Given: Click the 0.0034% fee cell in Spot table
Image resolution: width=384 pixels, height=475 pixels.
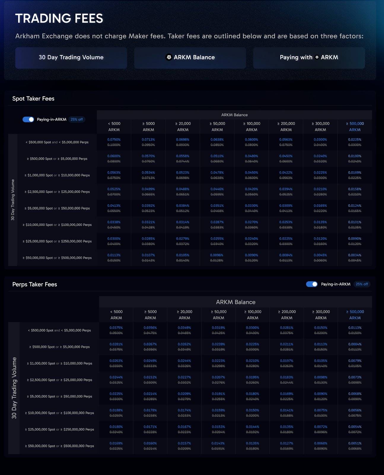Looking at the screenshot, I should point(355,255).
